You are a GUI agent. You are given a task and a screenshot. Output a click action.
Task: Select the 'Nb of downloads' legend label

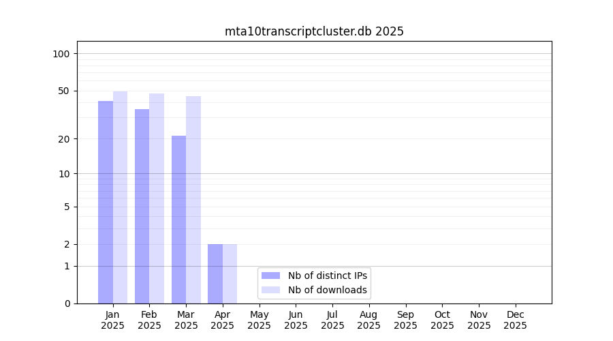(327, 290)
